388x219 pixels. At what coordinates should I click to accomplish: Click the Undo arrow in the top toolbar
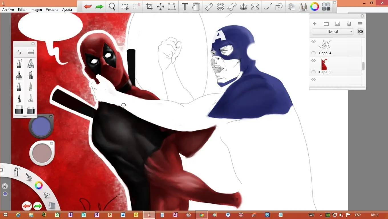coord(88,7)
